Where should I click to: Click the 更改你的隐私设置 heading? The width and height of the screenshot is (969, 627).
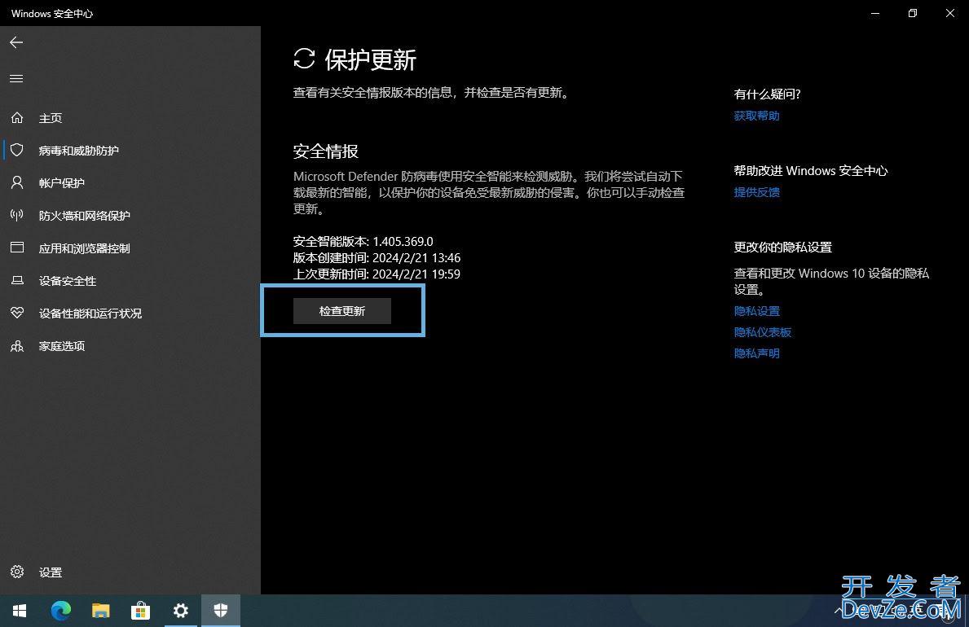click(782, 247)
